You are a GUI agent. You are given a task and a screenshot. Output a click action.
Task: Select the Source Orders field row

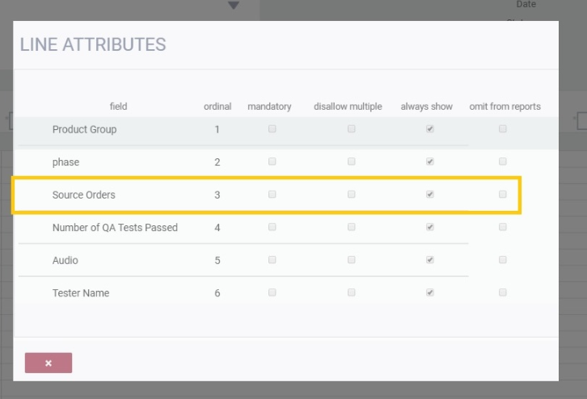click(84, 195)
